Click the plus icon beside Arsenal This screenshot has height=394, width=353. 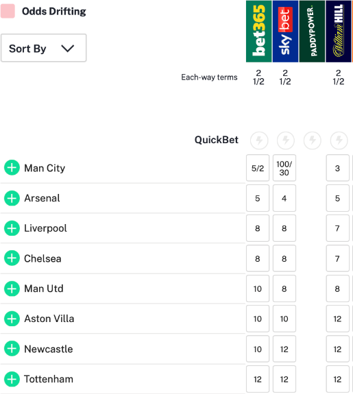12,198
